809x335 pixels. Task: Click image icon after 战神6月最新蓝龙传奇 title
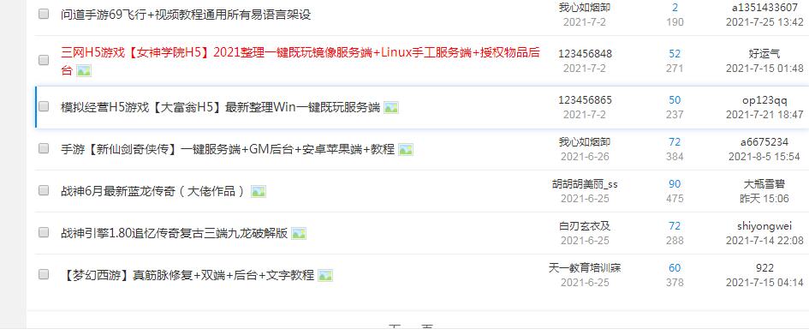(259, 192)
